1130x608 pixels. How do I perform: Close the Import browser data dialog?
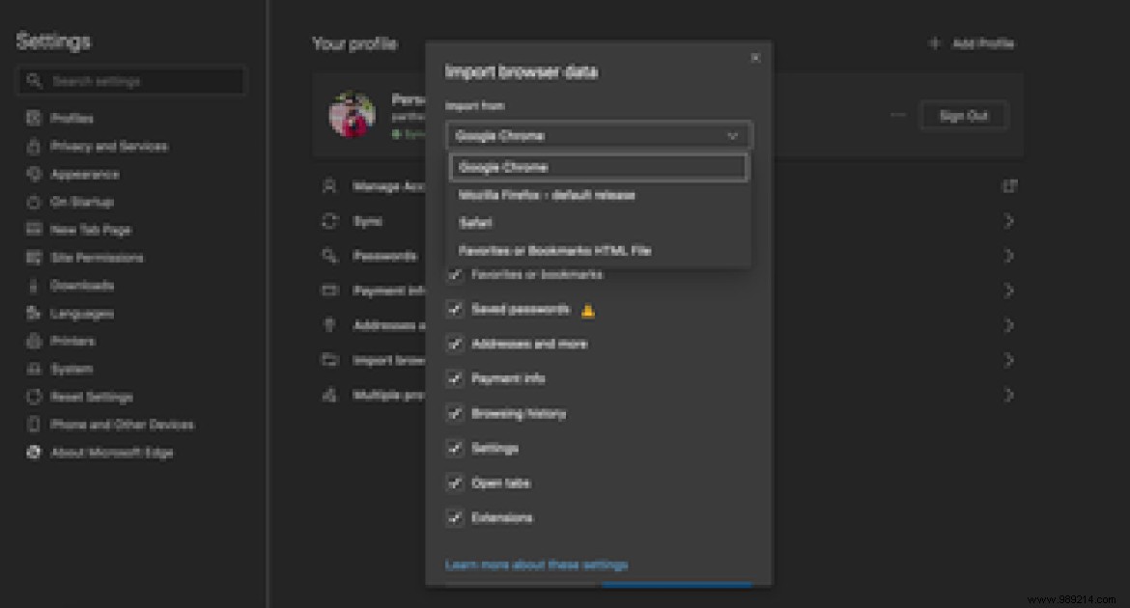tap(755, 58)
